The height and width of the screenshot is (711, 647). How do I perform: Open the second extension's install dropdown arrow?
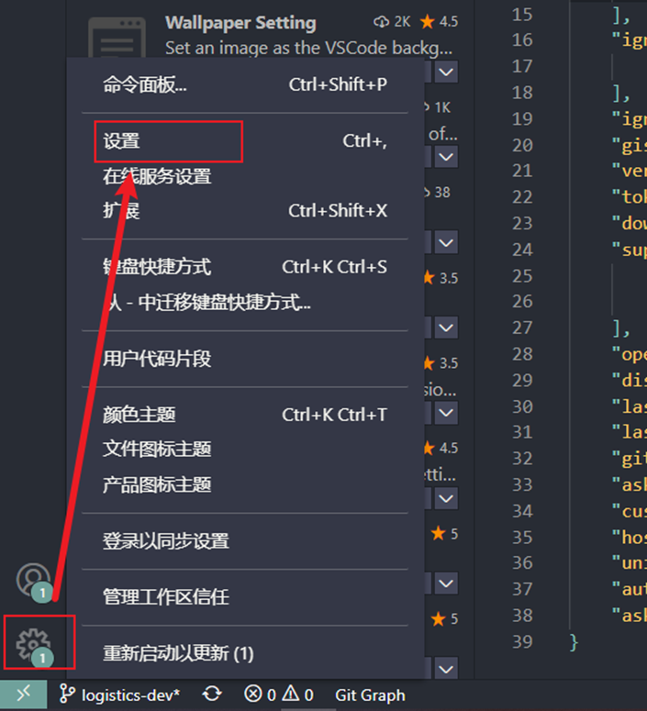(446, 157)
